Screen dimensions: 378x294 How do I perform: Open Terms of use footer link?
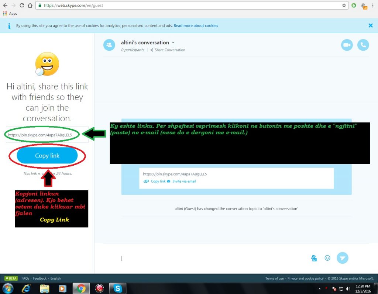click(x=275, y=278)
